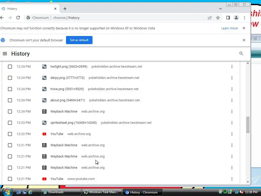Image resolution: width=261 pixels, height=196 pixels.
Task: Open more actions for www.youtube.com entry
Action: click(x=232, y=179)
